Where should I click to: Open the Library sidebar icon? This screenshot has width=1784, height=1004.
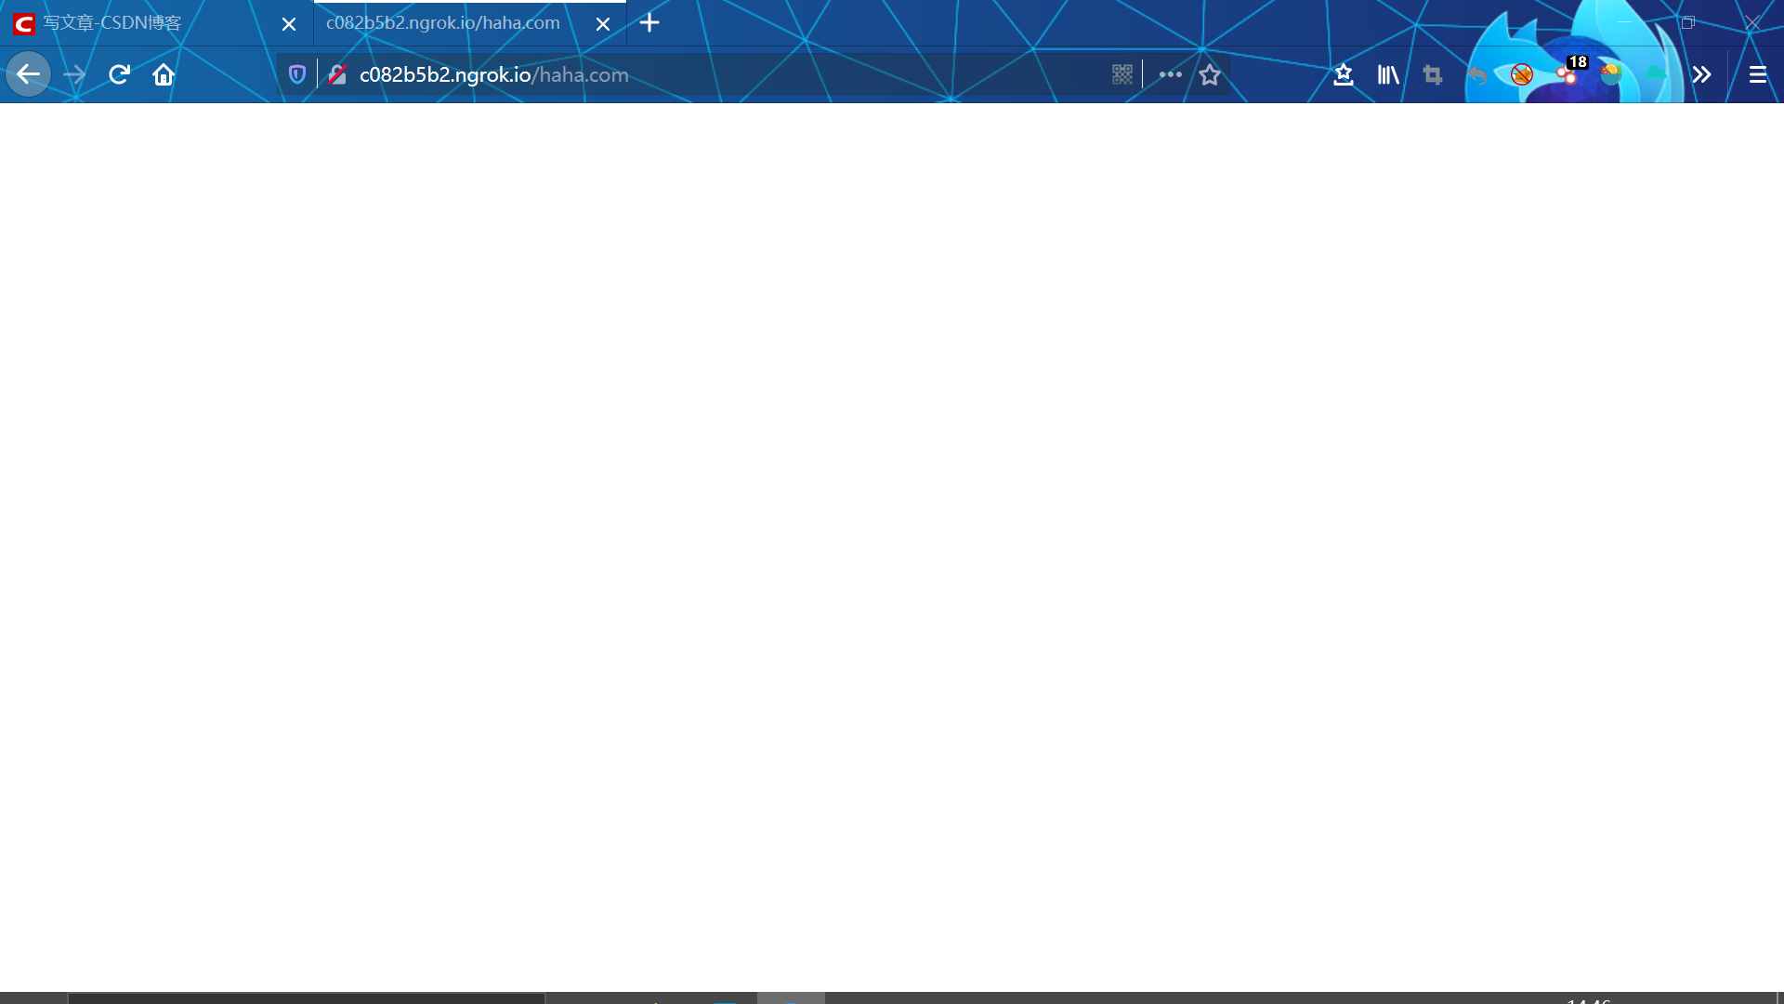[1388, 74]
